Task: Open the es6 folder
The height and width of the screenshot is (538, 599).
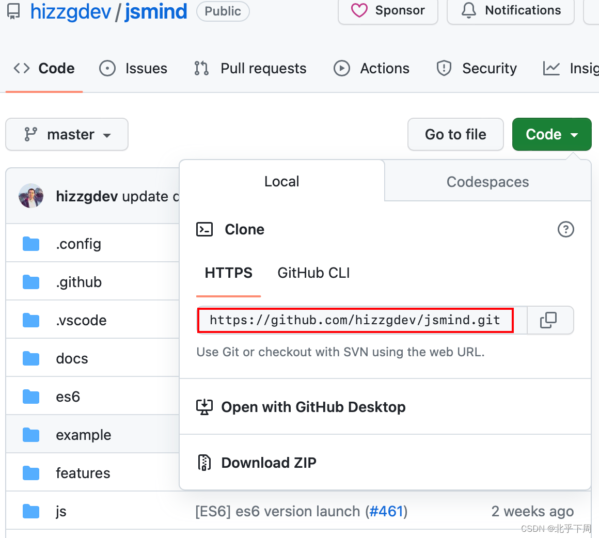Action: pos(68,397)
